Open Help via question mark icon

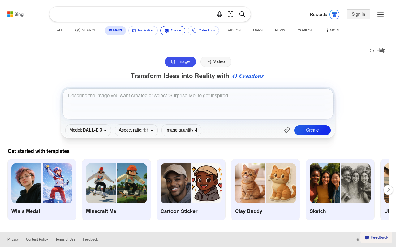(x=372, y=51)
